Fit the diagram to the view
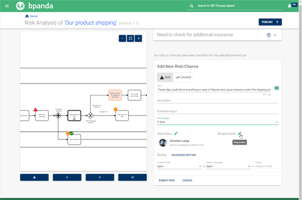 131,38
